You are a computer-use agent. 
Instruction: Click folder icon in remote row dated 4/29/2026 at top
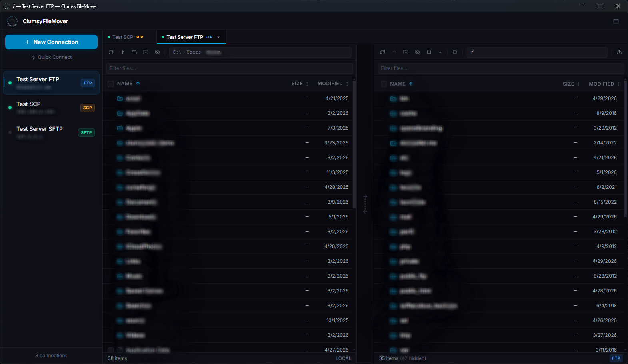(x=393, y=98)
